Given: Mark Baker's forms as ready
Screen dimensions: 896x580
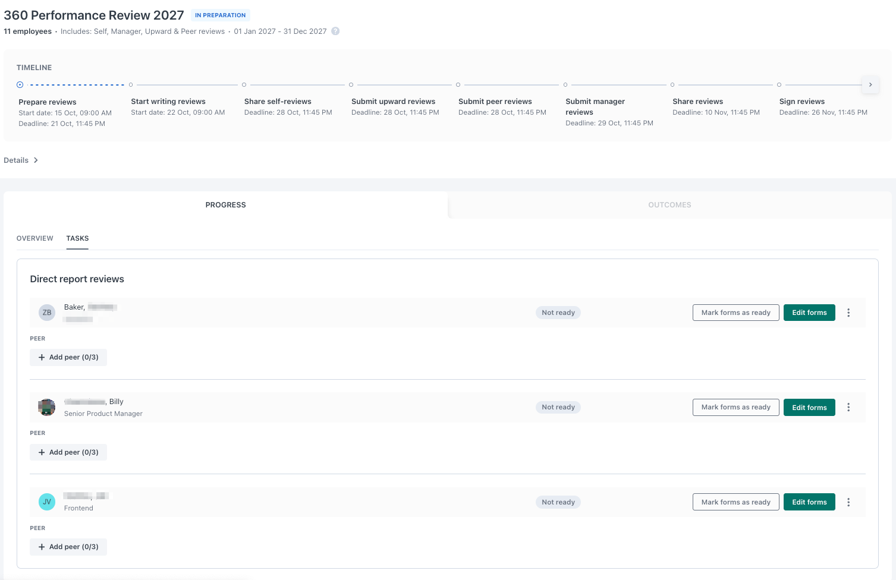Looking at the screenshot, I should coord(735,313).
